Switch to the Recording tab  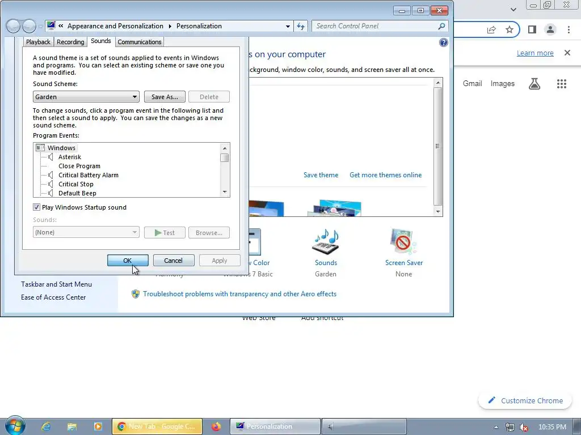70,42
